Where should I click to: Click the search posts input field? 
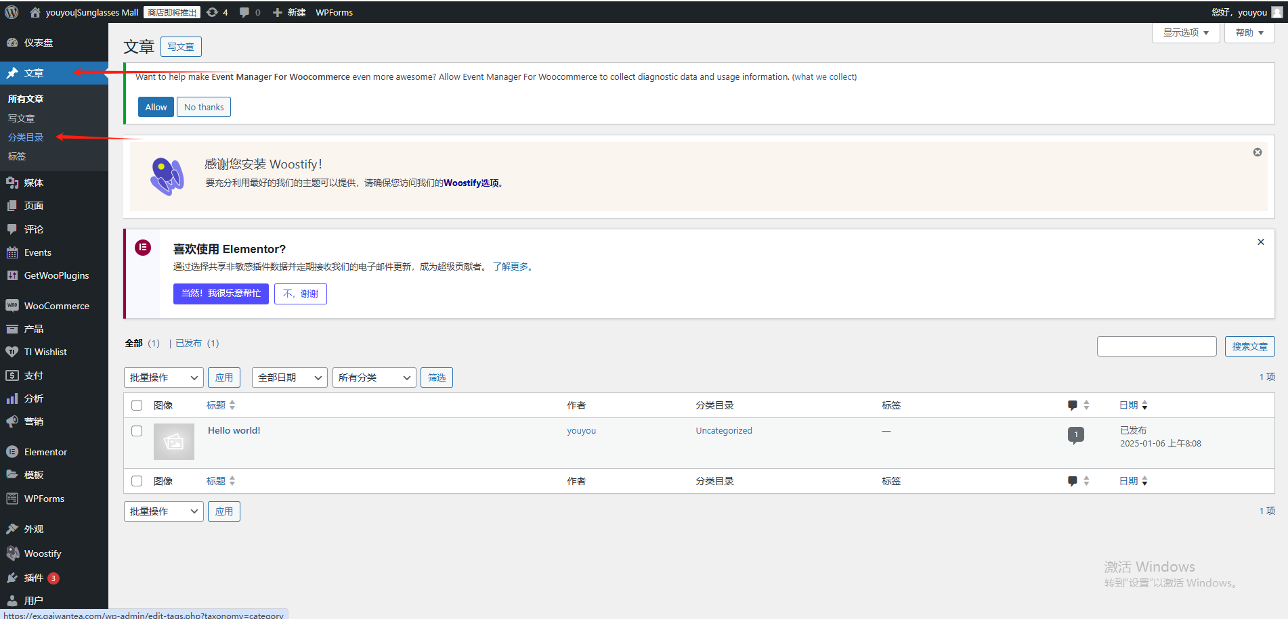tap(1156, 346)
